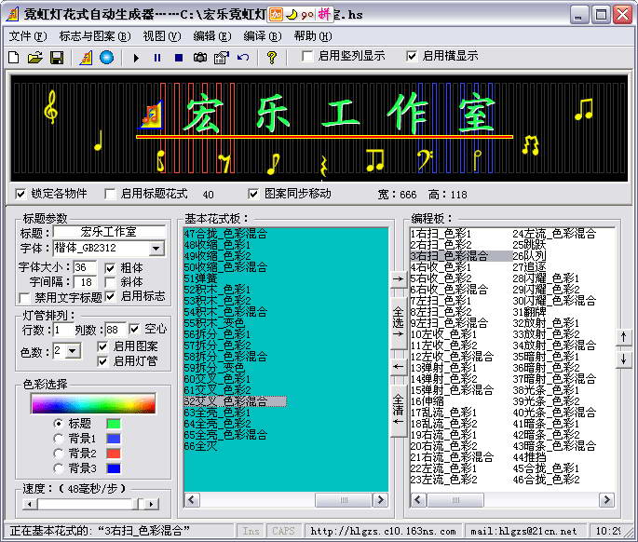Toggle 粗体 bold checkbox
The height and width of the screenshot is (542, 638).
[x=110, y=268]
